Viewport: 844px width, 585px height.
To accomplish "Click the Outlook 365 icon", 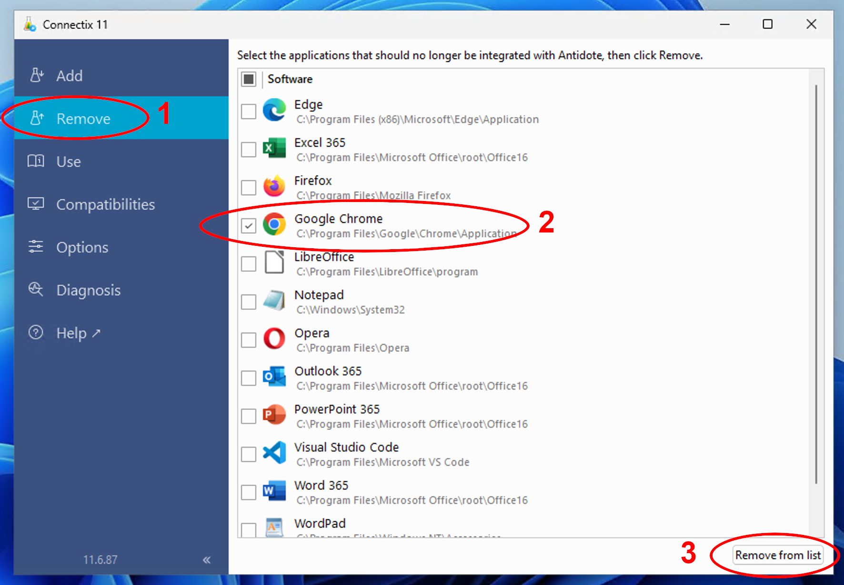I will click(x=274, y=377).
